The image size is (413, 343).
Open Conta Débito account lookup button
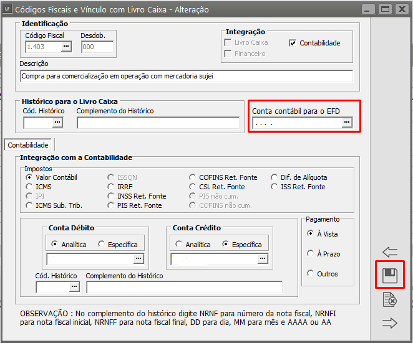(138, 258)
